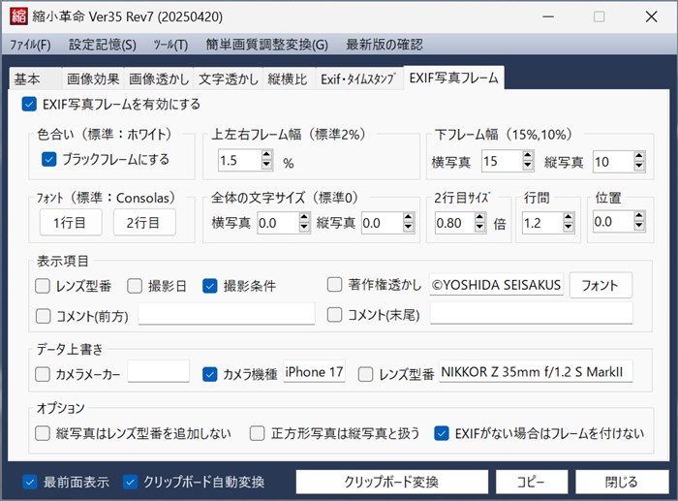Close the 縮小革命 window
This screenshot has width=678, height=501.
(651, 16)
